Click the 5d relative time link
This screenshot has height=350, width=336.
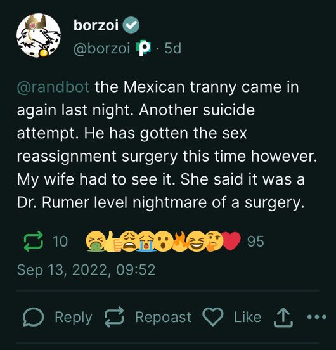pyautogui.click(x=172, y=48)
